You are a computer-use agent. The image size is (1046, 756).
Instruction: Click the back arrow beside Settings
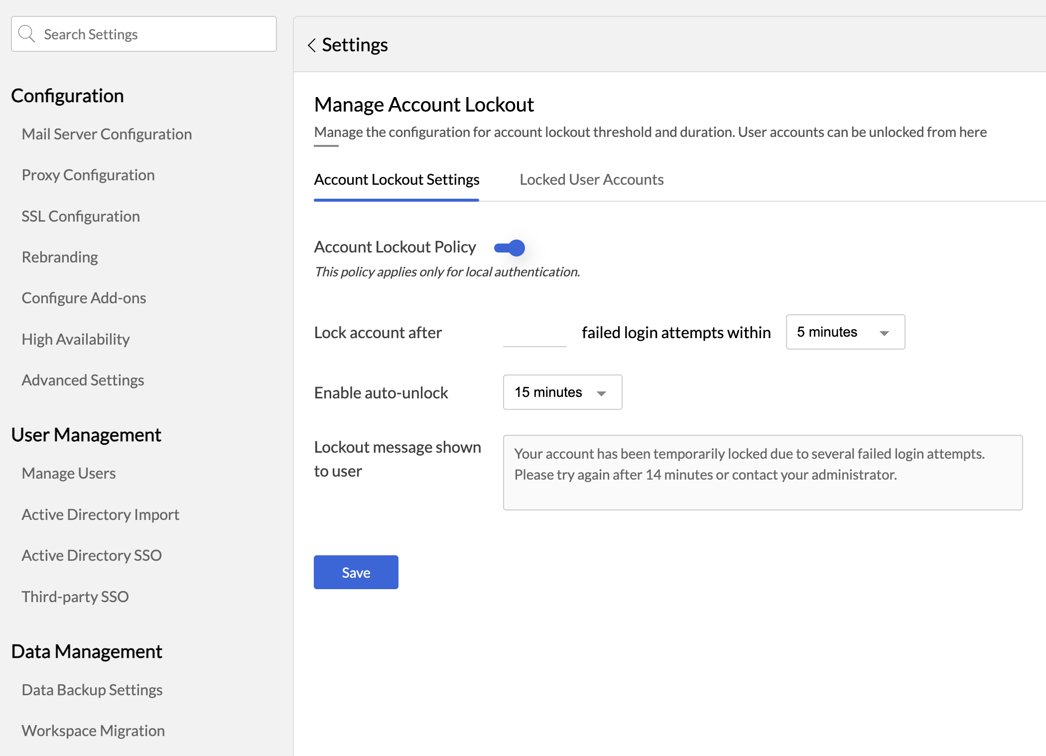(x=312, y=45)
